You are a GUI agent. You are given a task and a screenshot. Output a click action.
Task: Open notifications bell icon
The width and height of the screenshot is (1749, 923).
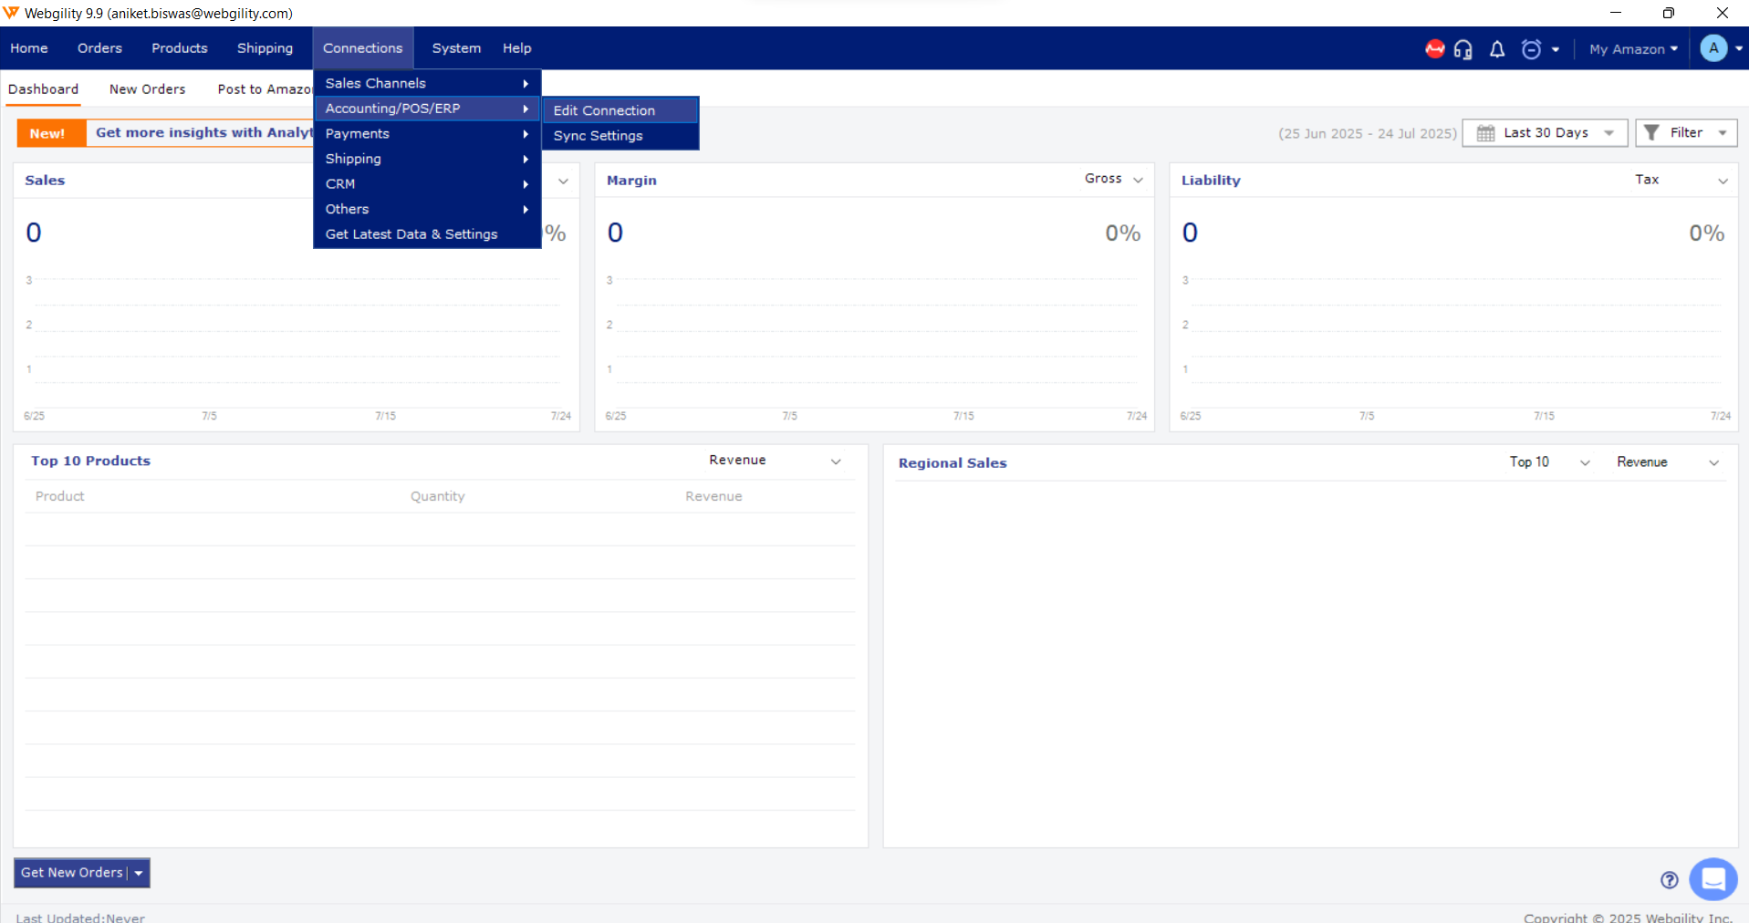click(x=1497, y=49)
